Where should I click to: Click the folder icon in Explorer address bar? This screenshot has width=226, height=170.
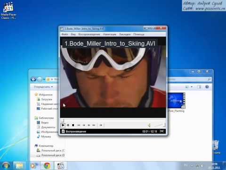point(48,79)
